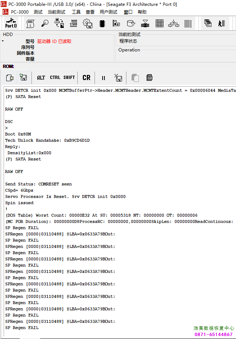
Task: Pause terminal output with the pause button
Action: coord(103,77)
